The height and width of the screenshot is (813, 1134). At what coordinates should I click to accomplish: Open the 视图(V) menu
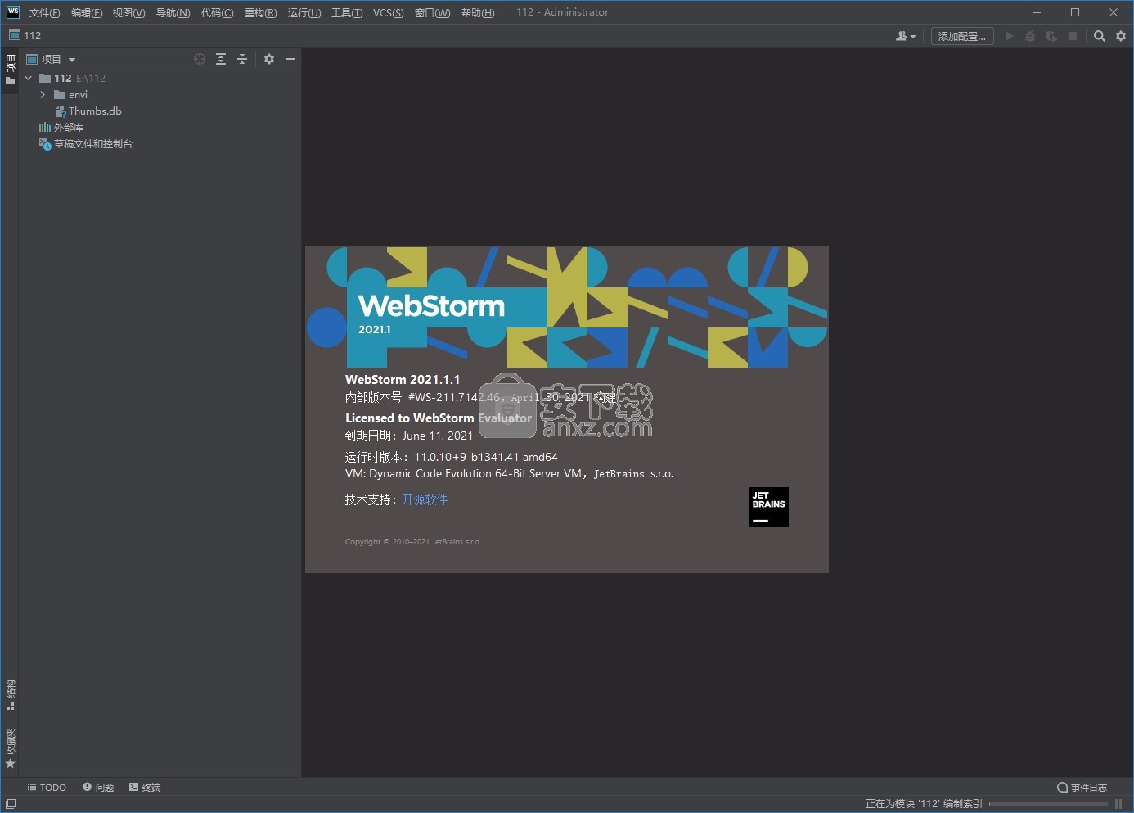pos(128,12)
